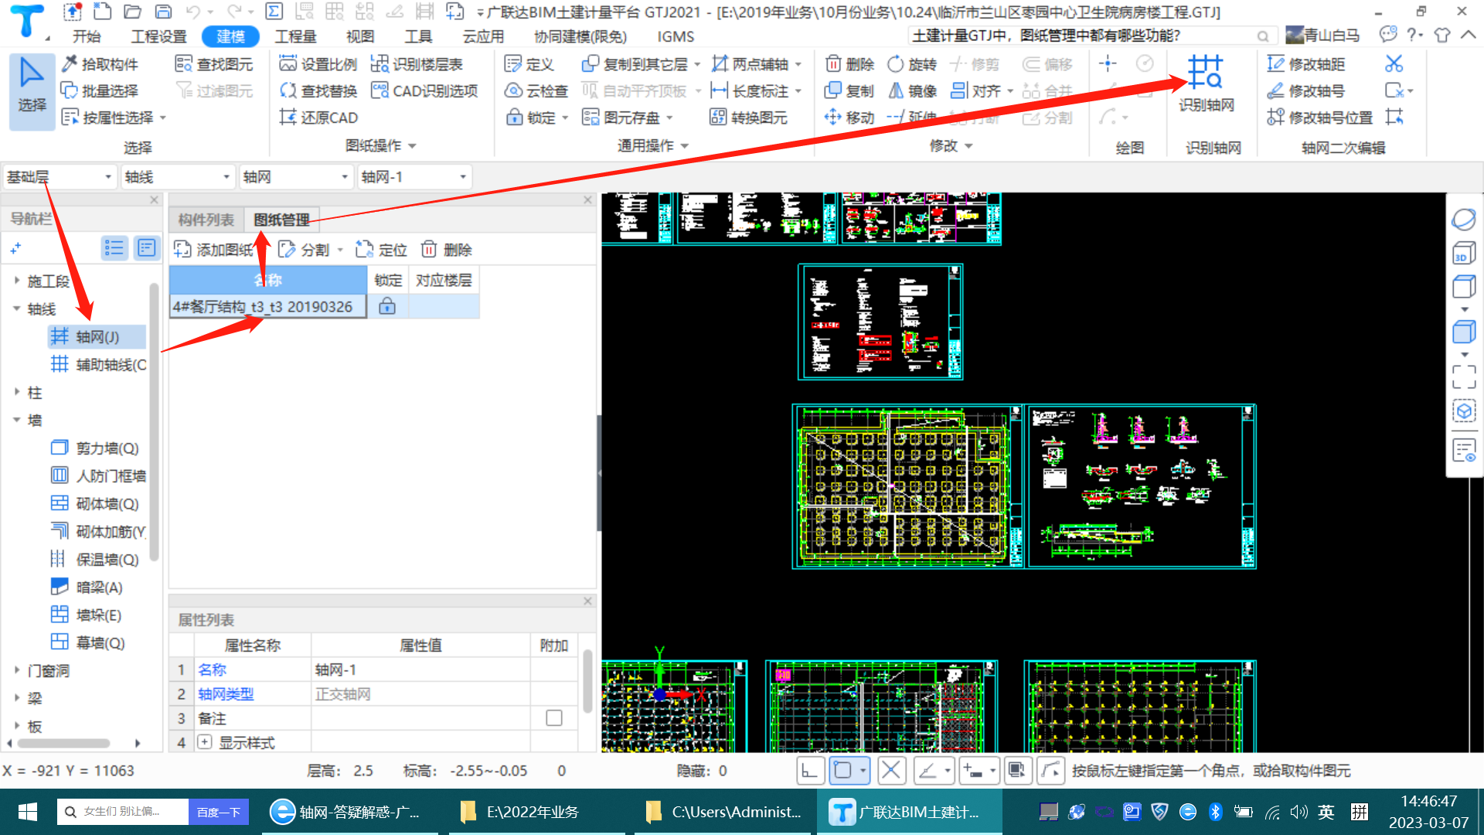Click 修改轴号 edit axis number
Viewport: 1484px width, 835px height.
(x=1307, y=90)
